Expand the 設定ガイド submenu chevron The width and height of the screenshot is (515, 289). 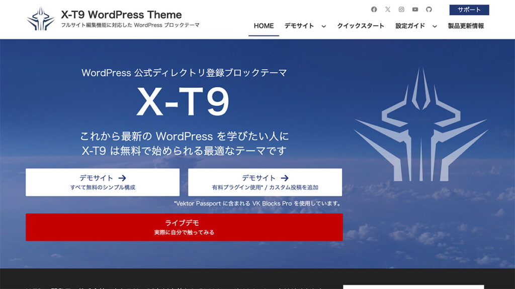[435, 26]
